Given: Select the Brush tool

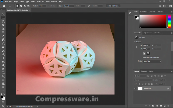Looking at the screenshot, I should (x=3, y=43).
